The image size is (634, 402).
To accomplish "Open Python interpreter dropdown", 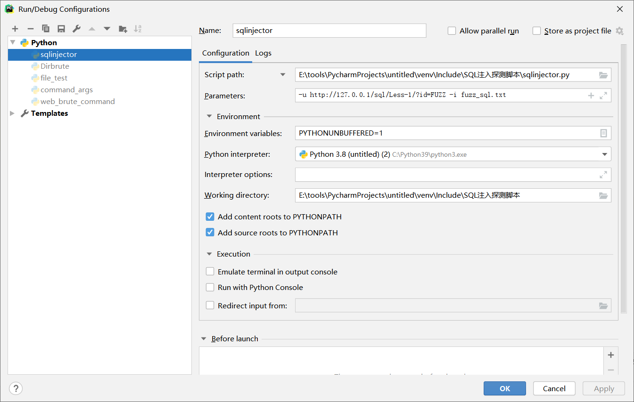I will pos(605,154).
